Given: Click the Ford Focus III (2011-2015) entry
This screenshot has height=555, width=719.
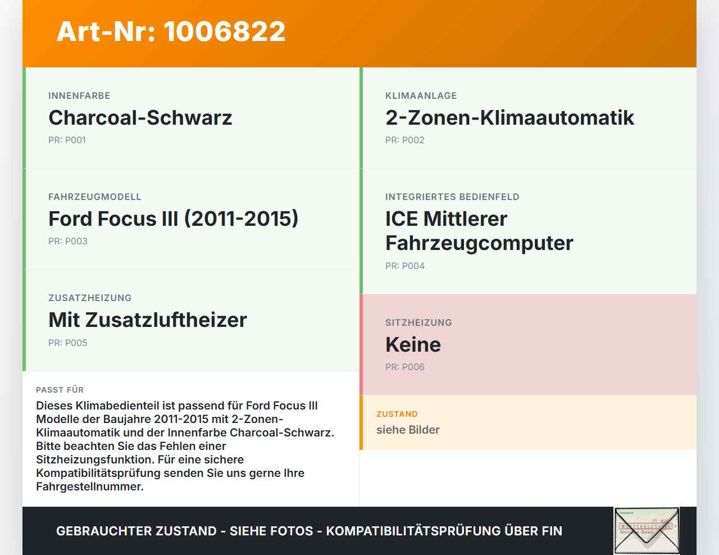Looking at the screenshot, I should click(x=173, y=219).
